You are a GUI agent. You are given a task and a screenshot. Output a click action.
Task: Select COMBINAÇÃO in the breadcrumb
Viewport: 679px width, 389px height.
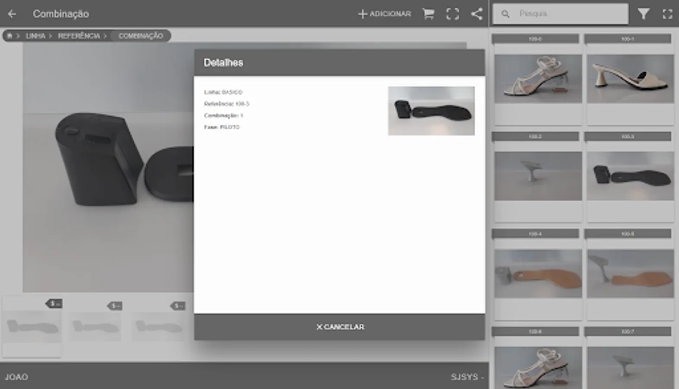(x=141, y=36)
